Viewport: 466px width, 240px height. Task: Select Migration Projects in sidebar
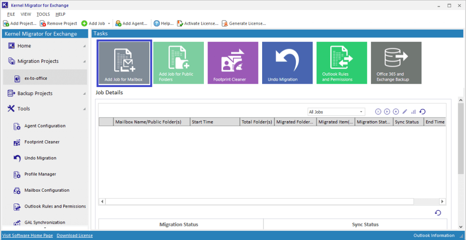pos(45,61)
